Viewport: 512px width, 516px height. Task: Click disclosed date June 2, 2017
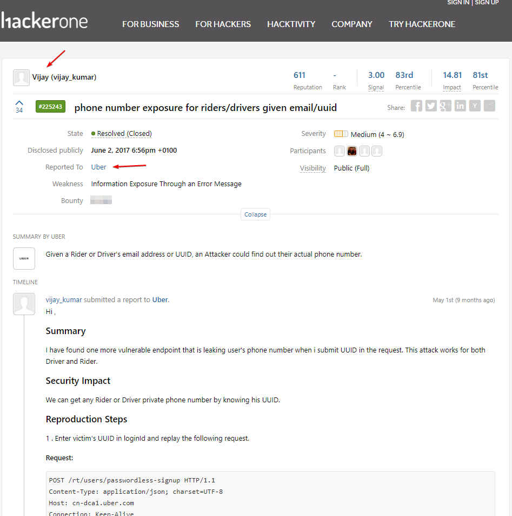tap(134, 151)
